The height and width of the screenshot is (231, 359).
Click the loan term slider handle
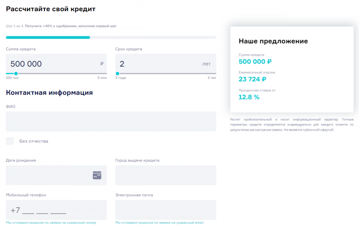pyautogui.click(x=118, y=73)
